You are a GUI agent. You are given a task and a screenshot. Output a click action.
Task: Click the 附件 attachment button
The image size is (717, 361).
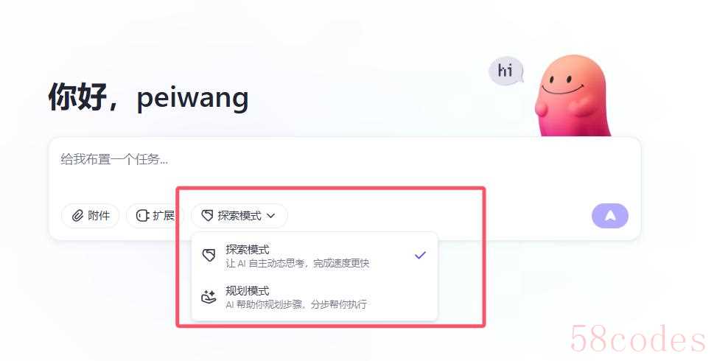pyautogui.click(x=90, y=216)
